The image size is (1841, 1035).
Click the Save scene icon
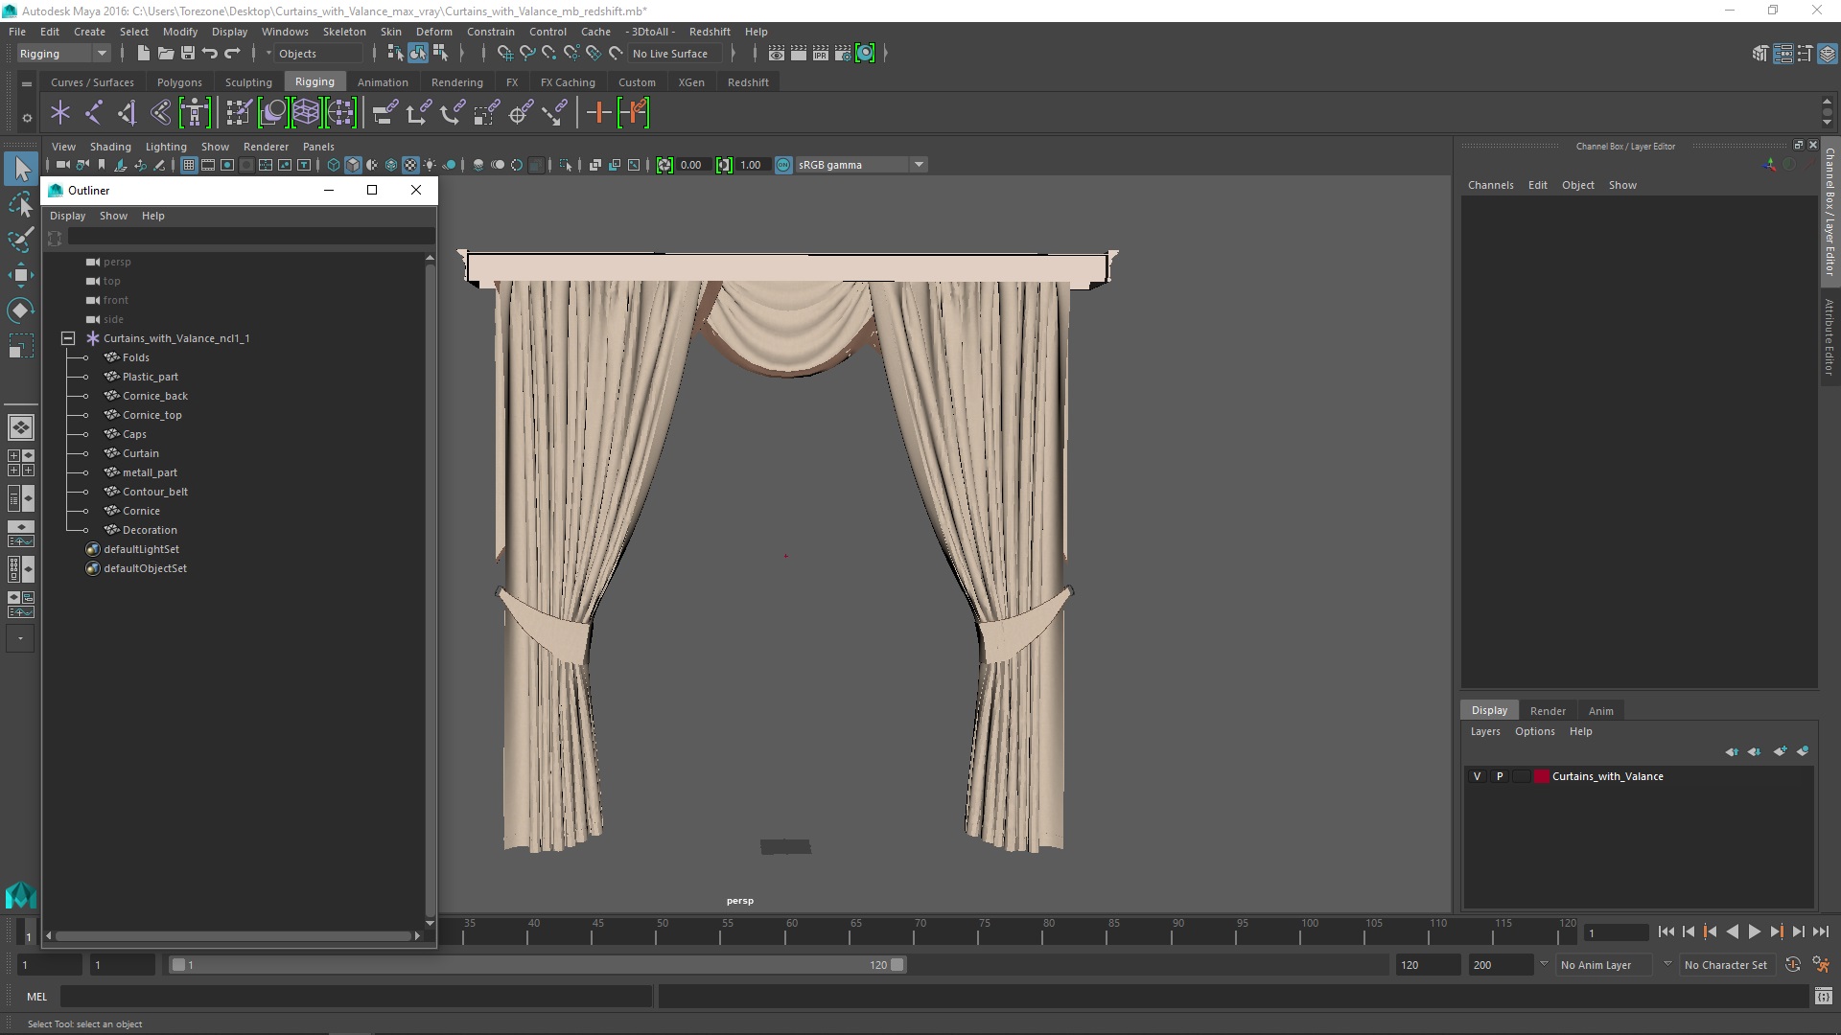pyautogui.click(x=188, y=54)
